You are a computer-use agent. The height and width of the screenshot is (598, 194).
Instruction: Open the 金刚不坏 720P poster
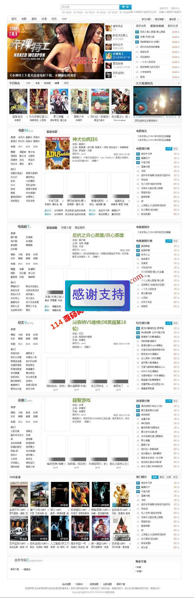tap(19, 494)
